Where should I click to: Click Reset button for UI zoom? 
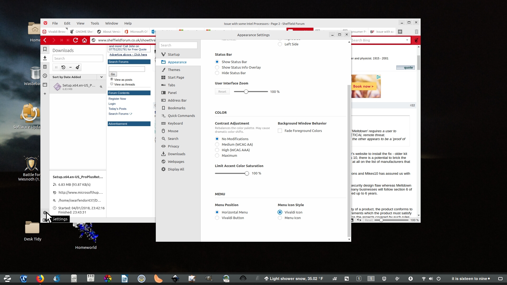[222, 92]
